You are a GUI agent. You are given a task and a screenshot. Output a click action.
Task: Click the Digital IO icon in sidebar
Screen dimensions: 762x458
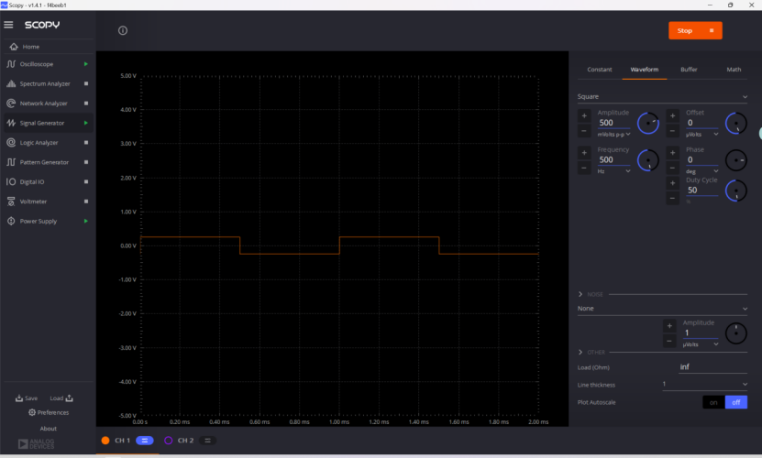[x=11, y=181]
